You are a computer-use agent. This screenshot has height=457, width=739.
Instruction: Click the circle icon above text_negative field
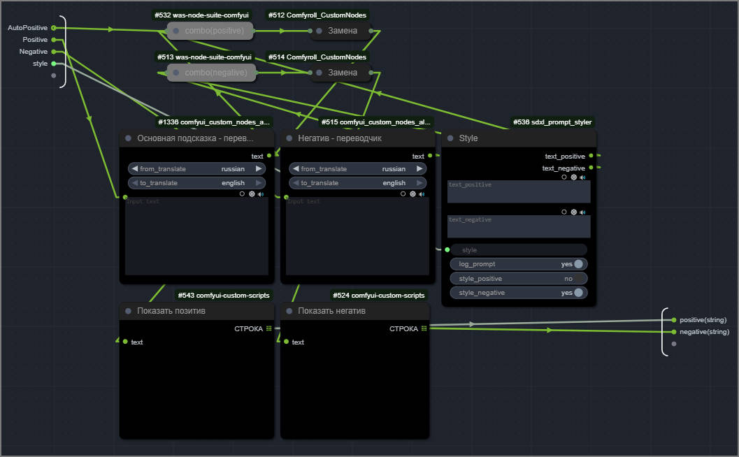coord(564,212)
